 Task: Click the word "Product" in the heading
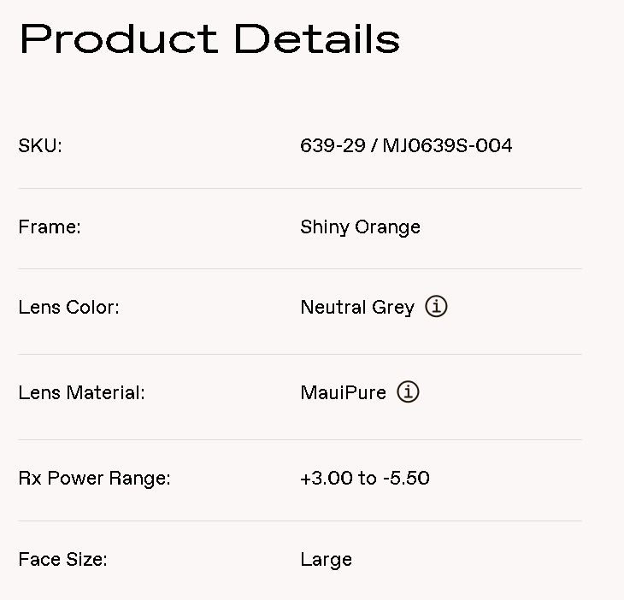119,39
